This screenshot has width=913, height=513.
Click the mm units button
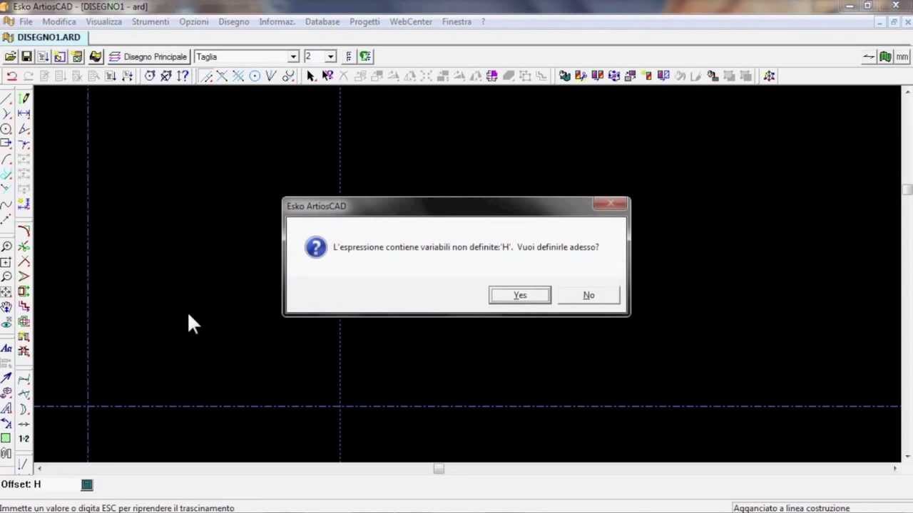[902, 57]
